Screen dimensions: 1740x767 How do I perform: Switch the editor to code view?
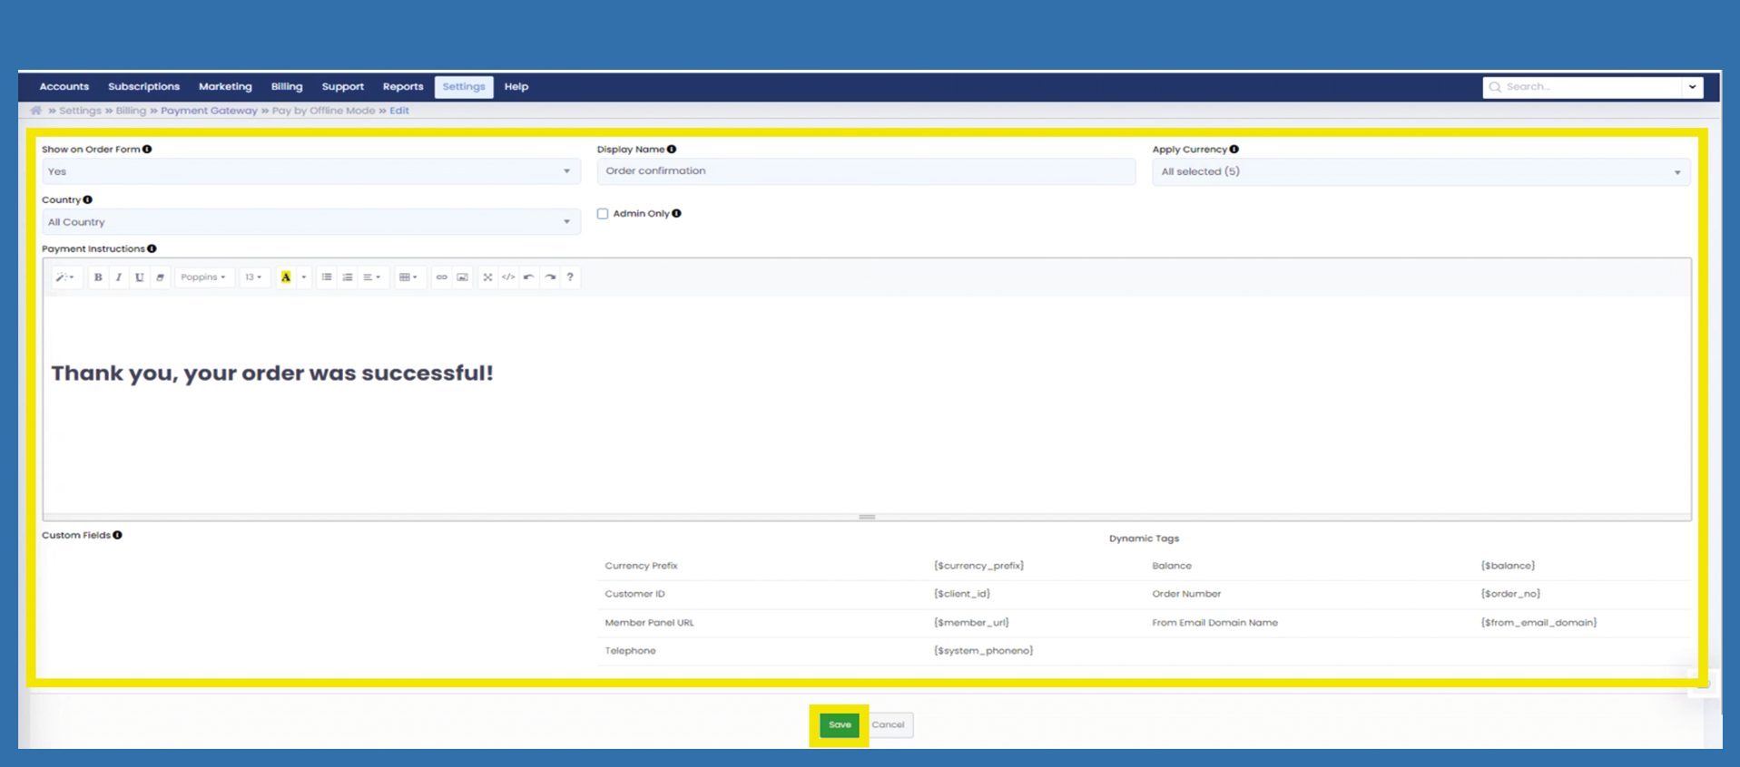coord(508,277)
